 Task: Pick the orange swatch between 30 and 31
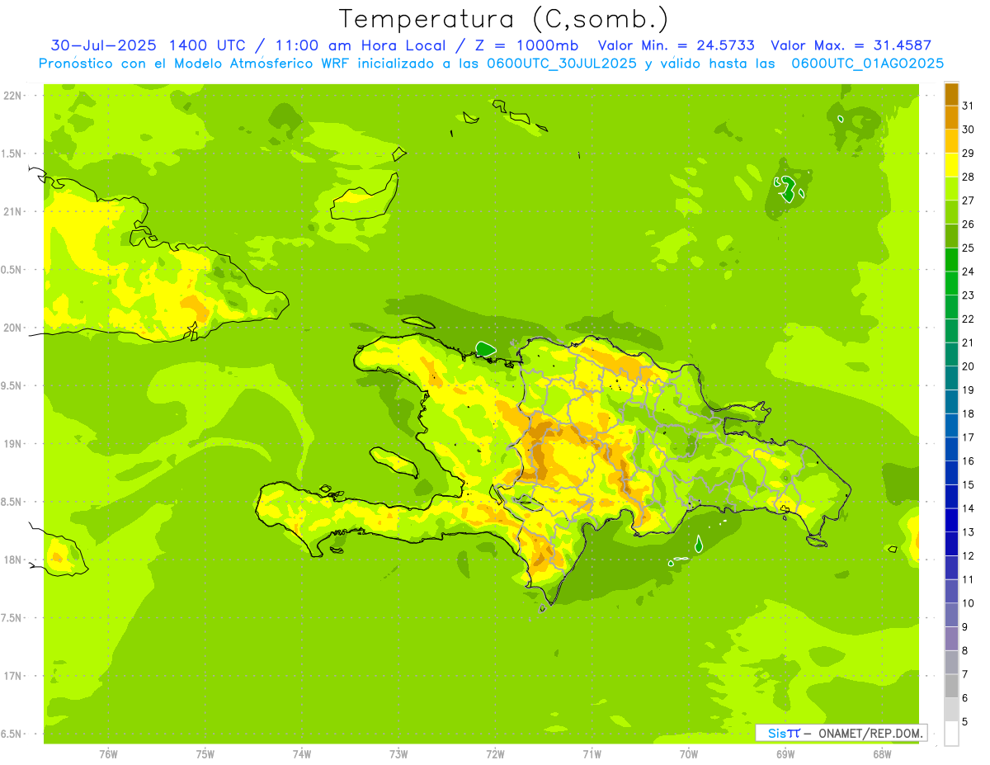coord(951,117)
